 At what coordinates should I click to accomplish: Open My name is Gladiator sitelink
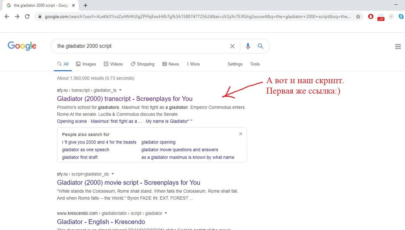[169, 121]
